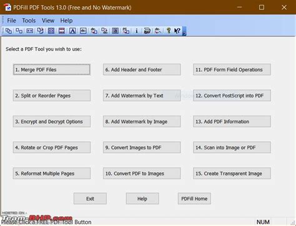
Task: Click the NUM status bar indicator
Action: (263, 222)
